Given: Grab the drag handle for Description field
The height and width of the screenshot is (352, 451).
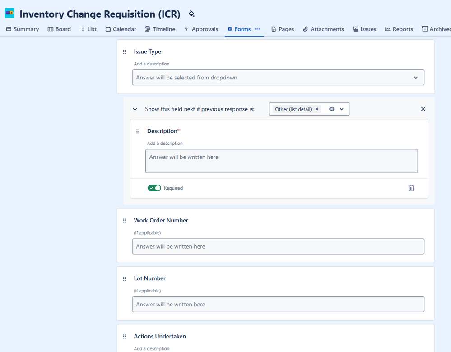Looking at the screenshot, I should 138,131.
